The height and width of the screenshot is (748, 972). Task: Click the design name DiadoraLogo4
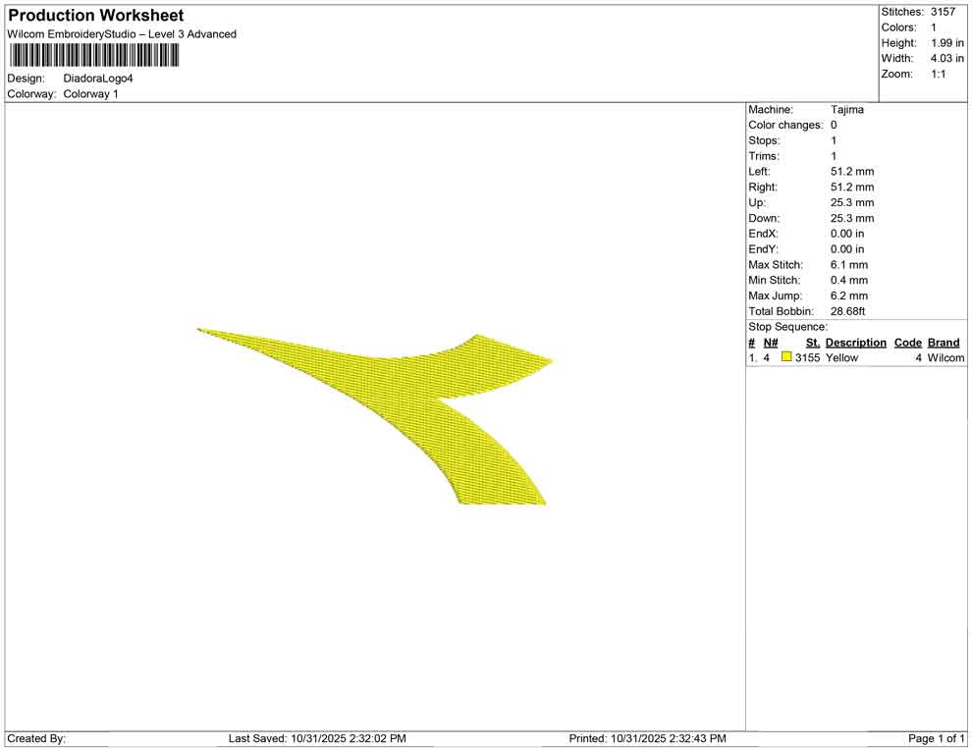pyautogui.click(x=101, y=78)
